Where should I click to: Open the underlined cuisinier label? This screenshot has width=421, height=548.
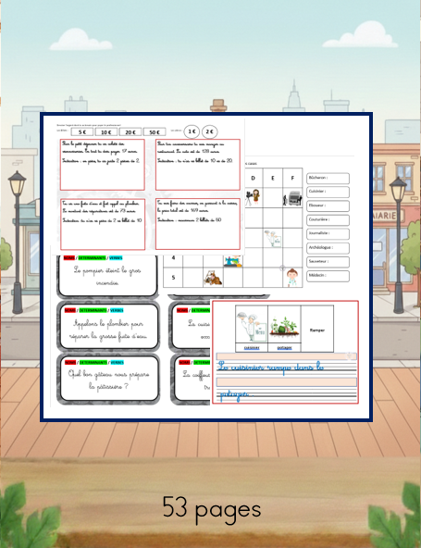pyautogui.click(x=252, y=348)
